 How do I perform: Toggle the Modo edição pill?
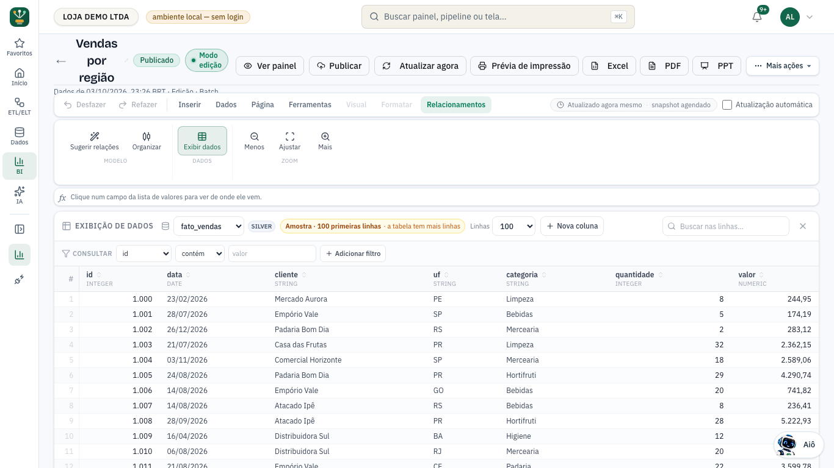point(206,60)
